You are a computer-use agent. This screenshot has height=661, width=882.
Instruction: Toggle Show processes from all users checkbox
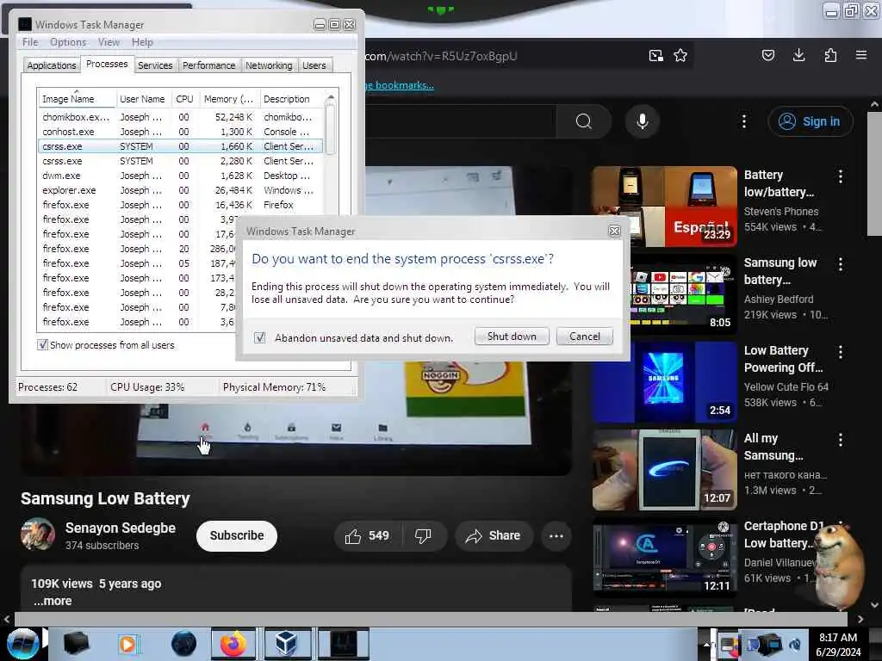(42, 344)
